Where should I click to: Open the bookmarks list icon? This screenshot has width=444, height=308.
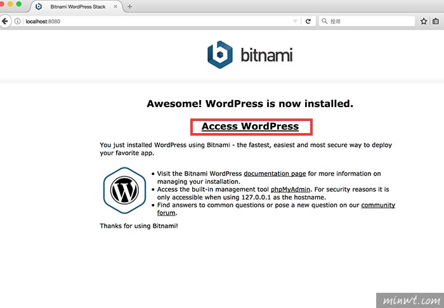pos(436,21)
